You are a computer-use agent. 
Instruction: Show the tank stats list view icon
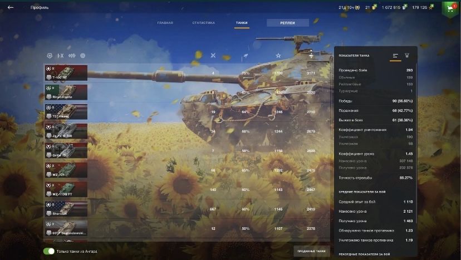(x=395, y=56)
